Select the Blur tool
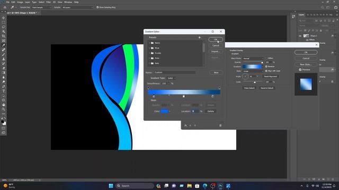Screen dimensions: 339x190 (x=4, y=77)
